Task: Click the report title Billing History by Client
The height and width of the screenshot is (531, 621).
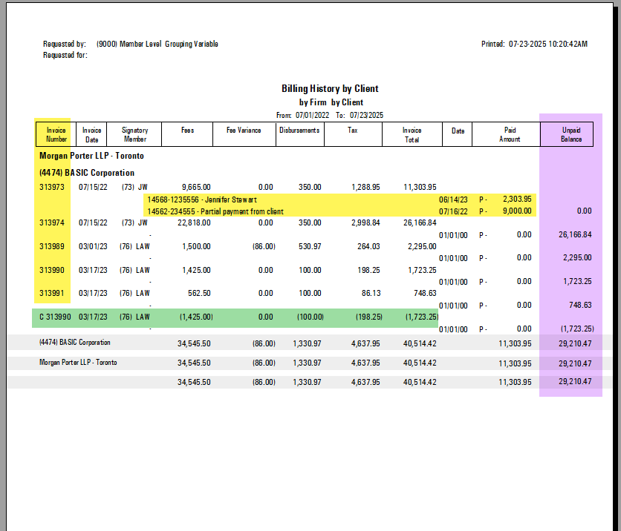Action: click(330, 88)
